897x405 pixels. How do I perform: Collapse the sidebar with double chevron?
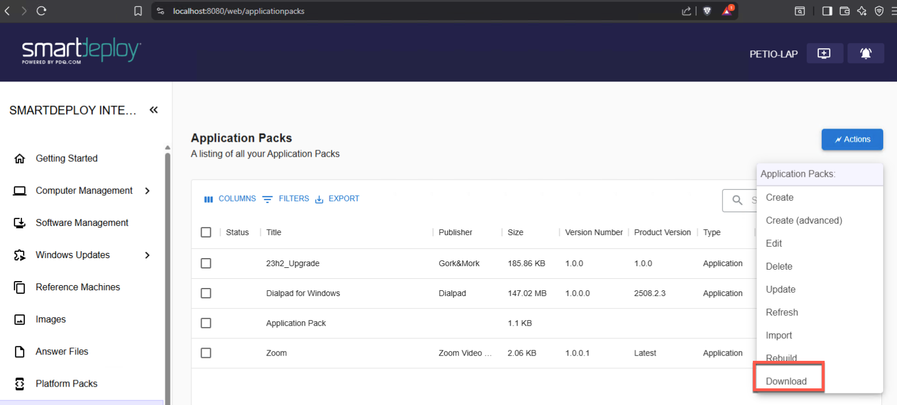point(153,110)
